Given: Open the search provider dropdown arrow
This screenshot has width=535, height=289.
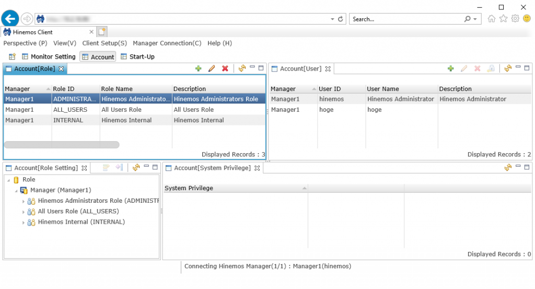Looking at the screenshot, I should 475,19.
